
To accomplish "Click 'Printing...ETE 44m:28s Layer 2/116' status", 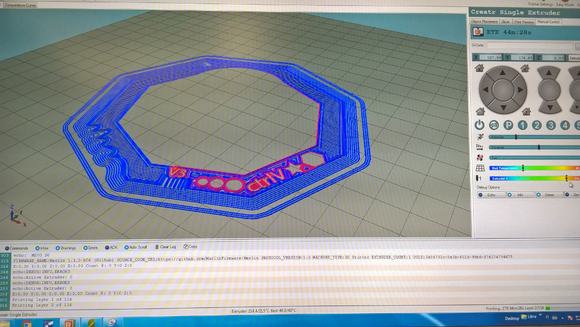I will (515, 308).
